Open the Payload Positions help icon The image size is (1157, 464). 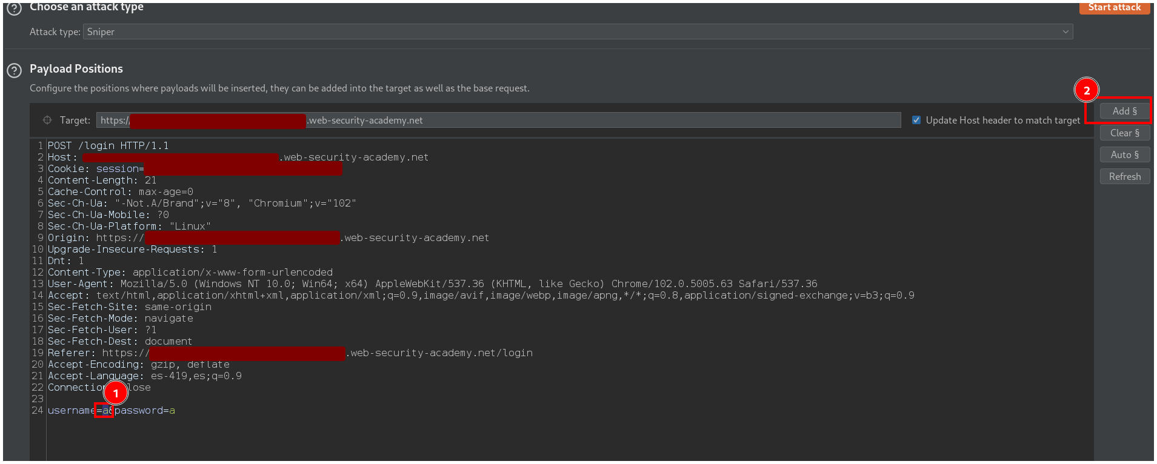coord(14,70)
